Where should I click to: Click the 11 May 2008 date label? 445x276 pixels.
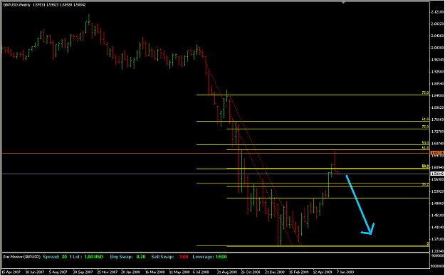pos(180,272)
